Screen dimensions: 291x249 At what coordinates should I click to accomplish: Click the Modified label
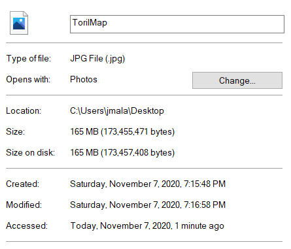pos(24,205)
